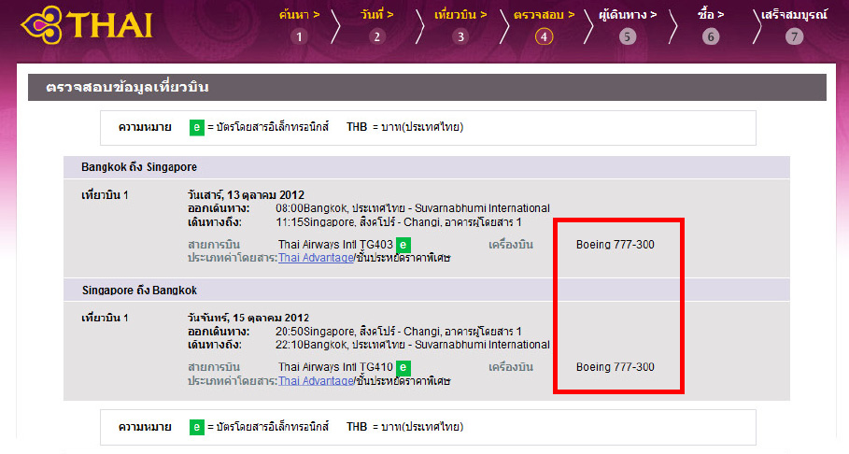Click e-ticket icon beside TG410

(403, 368)
